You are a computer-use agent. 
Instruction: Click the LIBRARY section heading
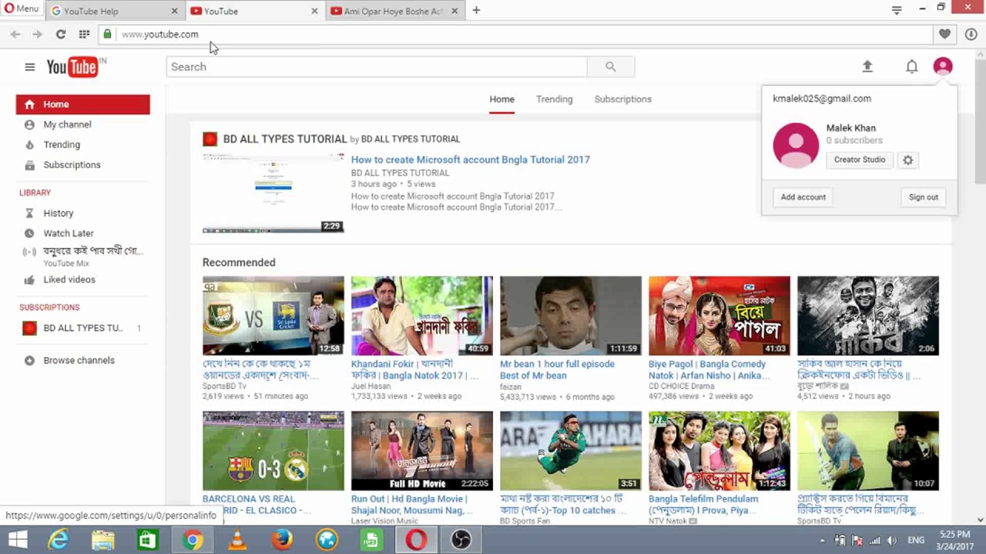(x=35, y=193)
